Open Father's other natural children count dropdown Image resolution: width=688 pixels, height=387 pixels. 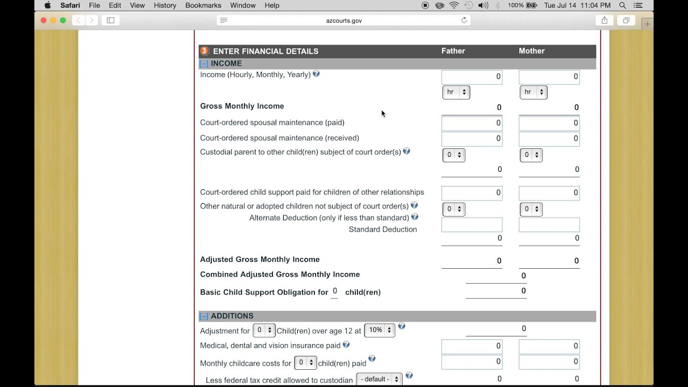[454, 209]
